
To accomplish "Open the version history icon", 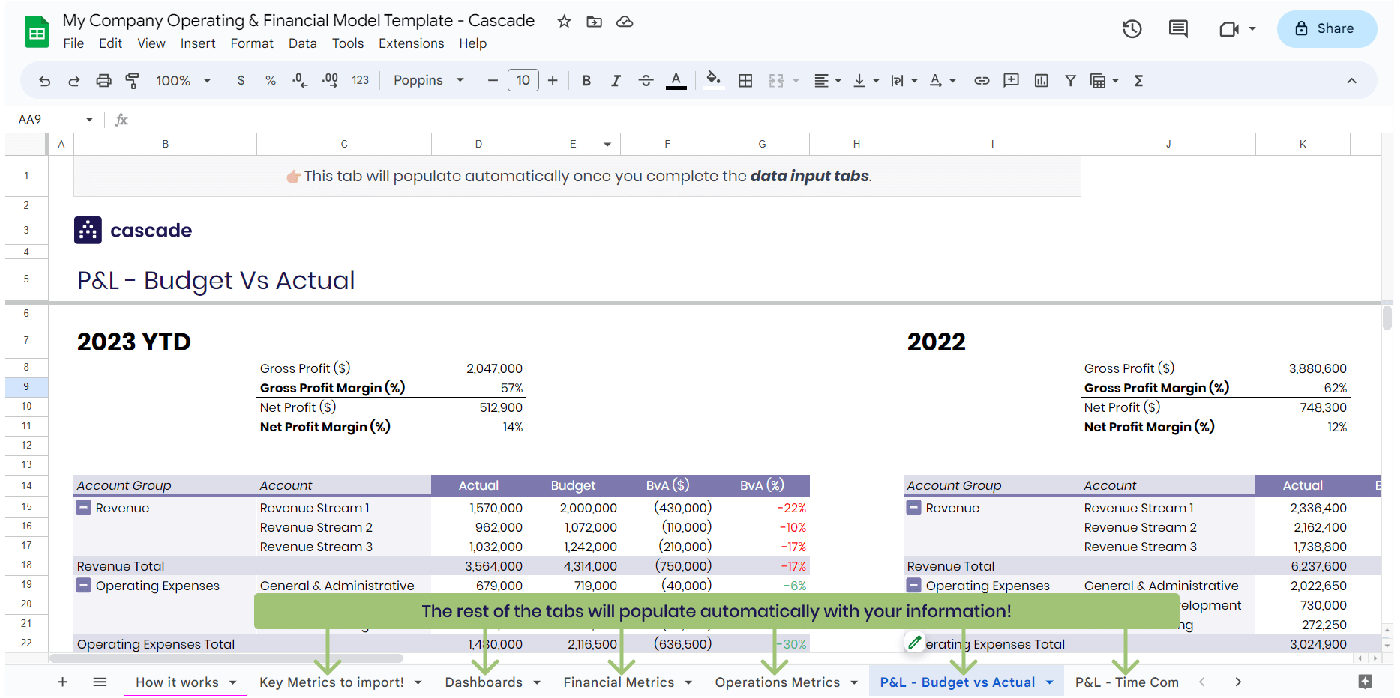I will click(x=1132, y=28).
